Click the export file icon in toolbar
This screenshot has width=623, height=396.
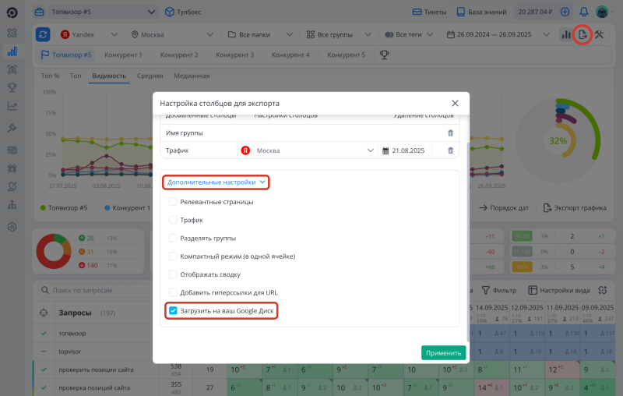pyautogui.click(x=582, y=35)
